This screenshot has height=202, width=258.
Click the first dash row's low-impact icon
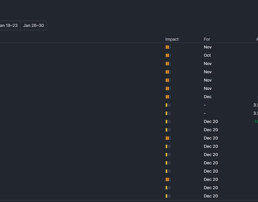click(x=168, y=105)
